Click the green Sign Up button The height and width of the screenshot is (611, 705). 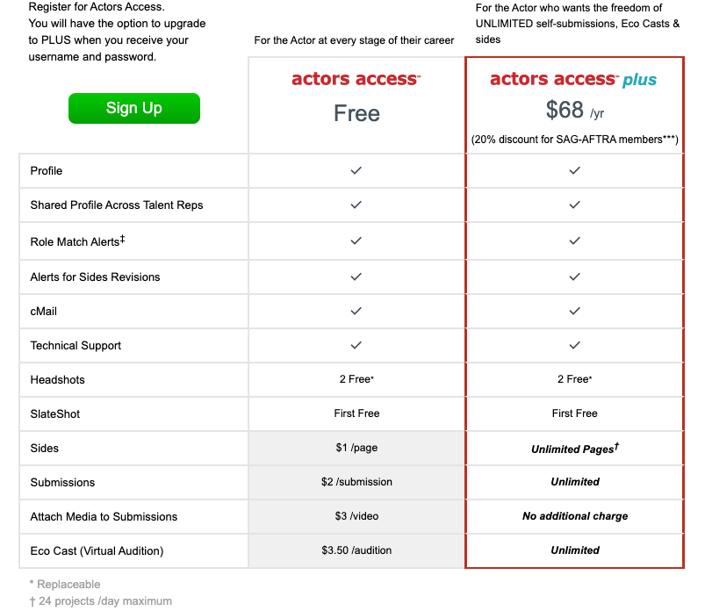[x=134, y=108]
